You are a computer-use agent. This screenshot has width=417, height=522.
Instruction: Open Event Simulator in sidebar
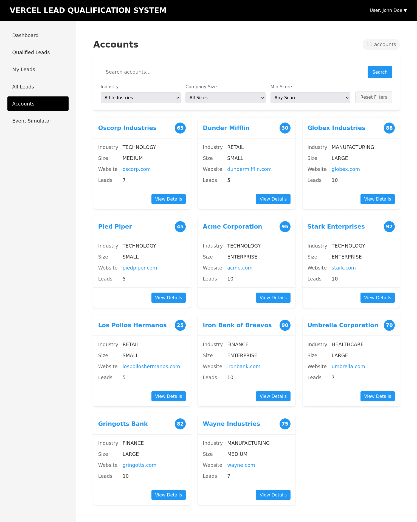pos(38,121)
